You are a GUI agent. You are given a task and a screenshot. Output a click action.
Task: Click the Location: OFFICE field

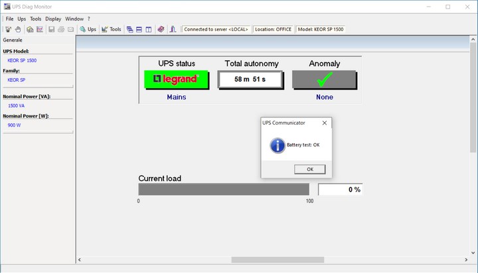273,29
